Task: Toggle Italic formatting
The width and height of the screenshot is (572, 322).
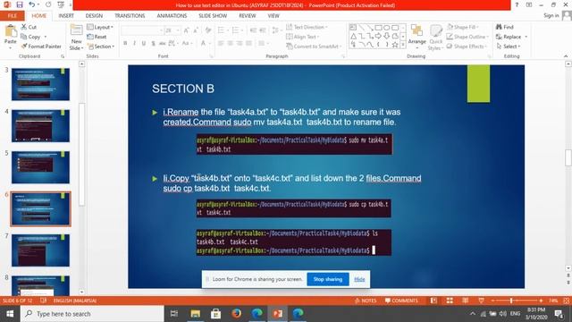Action: [x=134, y=44]
